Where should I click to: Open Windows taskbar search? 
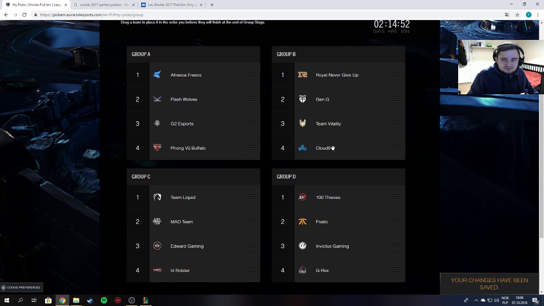click(x=20, y=300)
